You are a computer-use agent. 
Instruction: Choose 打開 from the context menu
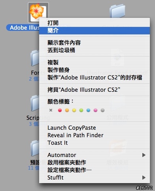click(95, 23)
